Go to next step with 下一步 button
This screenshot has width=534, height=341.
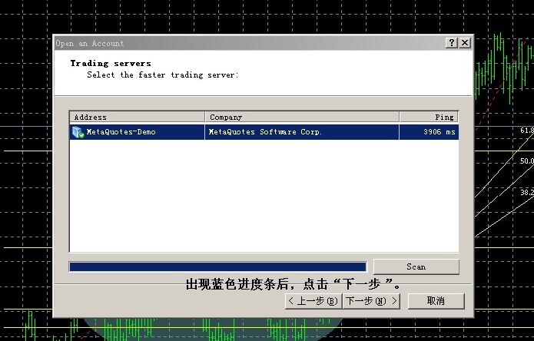371,301
